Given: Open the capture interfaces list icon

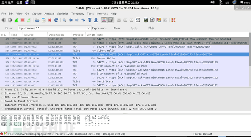Looking at the screenshot, I should pos(4,20).
